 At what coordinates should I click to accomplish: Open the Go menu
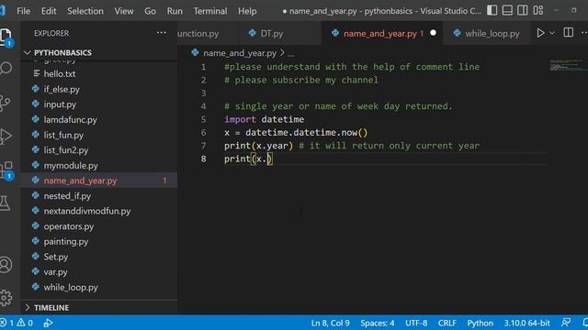tap(150, 11)
